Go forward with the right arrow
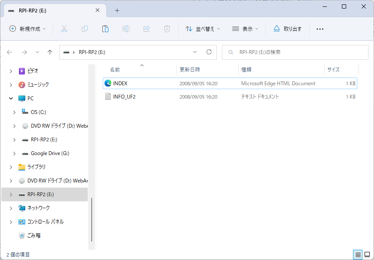Viewport: 374px width, 260px height. (x=24, y=52)
